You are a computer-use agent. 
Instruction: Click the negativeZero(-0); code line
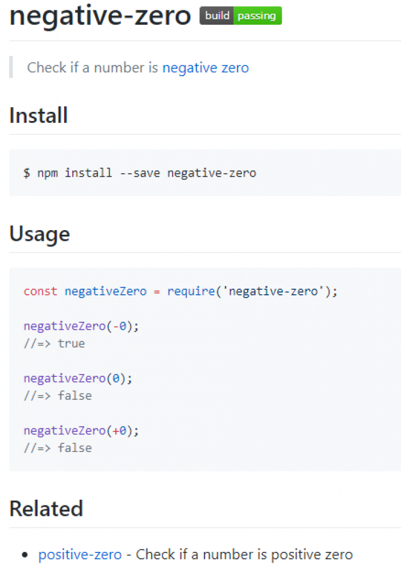[x=81, y=326]
